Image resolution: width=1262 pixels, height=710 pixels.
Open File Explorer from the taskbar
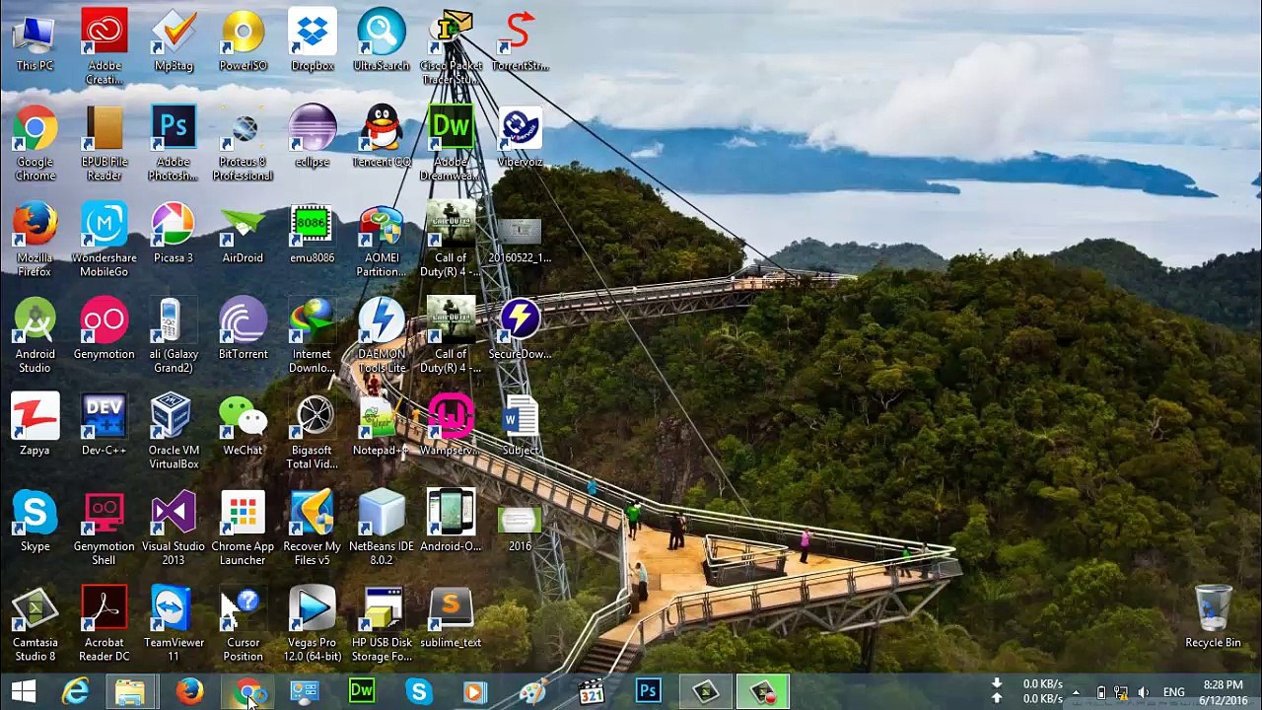point(130,691)
